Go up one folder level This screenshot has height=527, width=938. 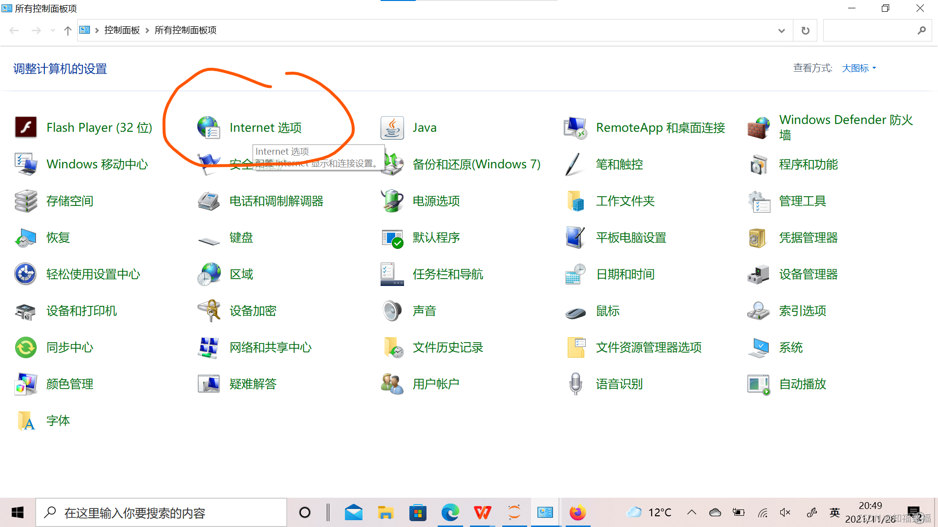tap(67, 31)
